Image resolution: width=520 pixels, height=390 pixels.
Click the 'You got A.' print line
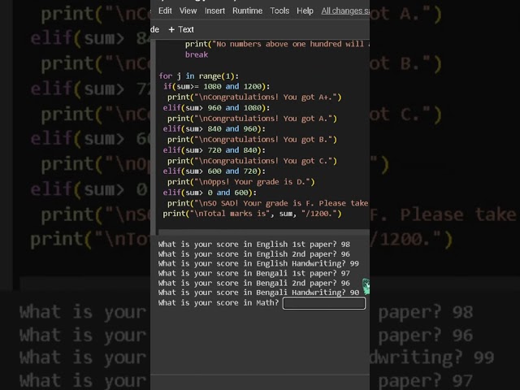(x=252, y=119)
